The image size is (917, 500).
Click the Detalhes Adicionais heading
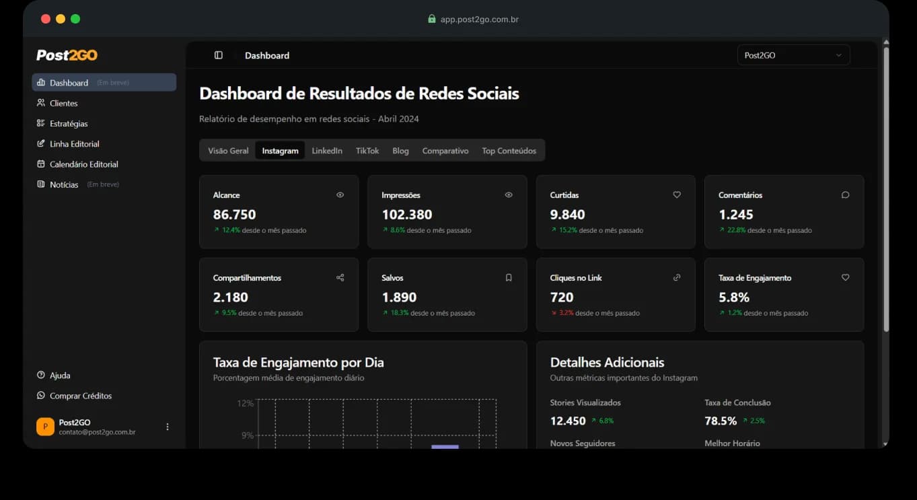point(607,362)
